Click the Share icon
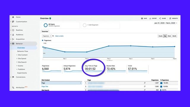The width and height of the screenshot is (190, 107). 160,18
